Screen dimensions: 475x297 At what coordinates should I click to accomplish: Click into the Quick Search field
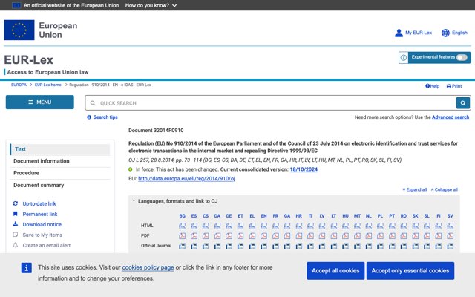click(271, 103)
